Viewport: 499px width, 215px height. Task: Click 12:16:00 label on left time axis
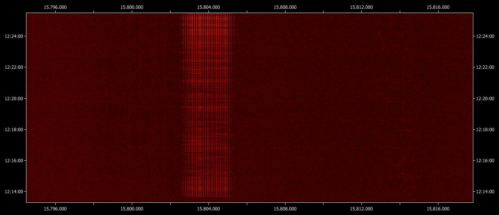point(14,160)
